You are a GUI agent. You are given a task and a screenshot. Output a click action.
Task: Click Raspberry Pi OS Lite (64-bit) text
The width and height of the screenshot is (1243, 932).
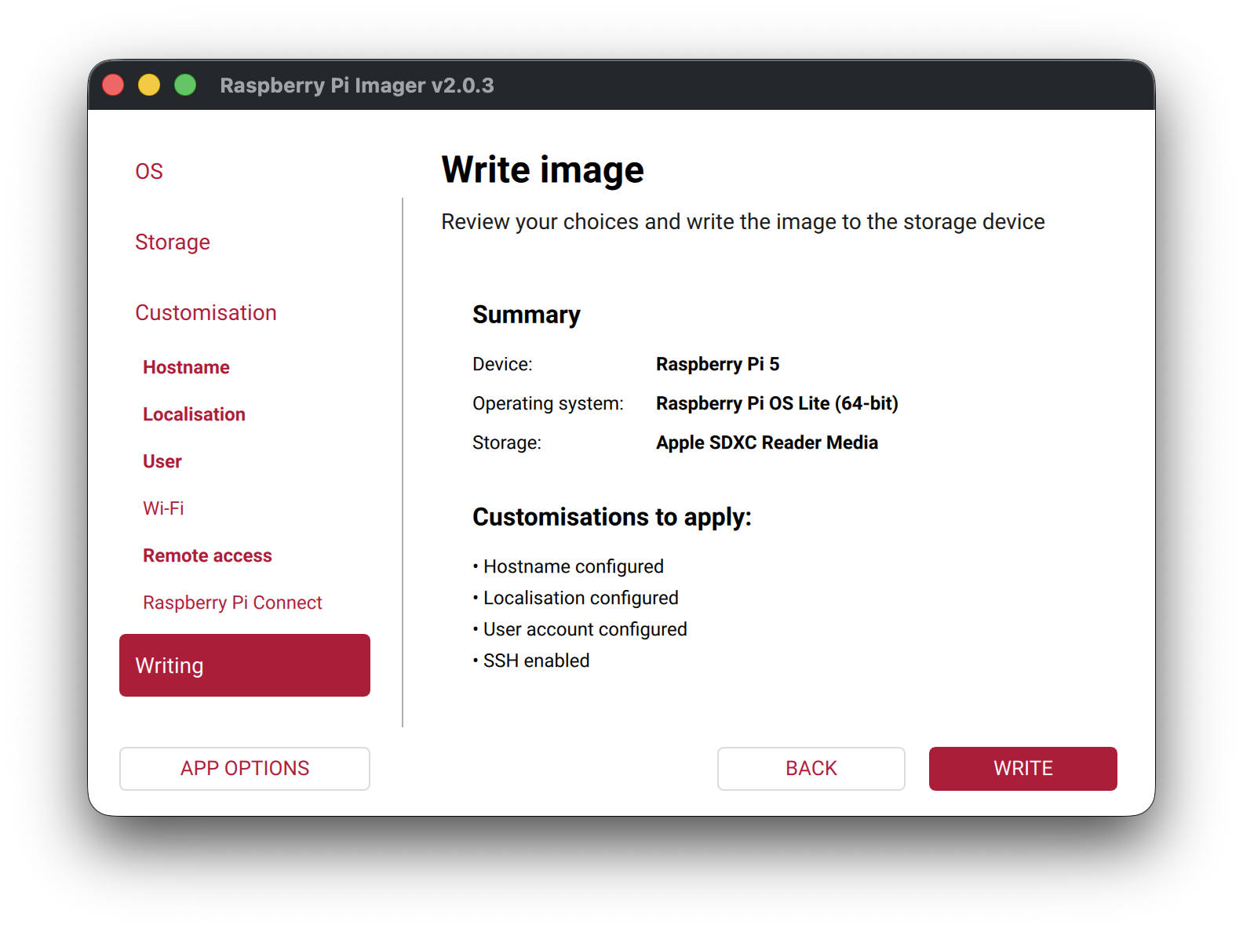[777, 403]
